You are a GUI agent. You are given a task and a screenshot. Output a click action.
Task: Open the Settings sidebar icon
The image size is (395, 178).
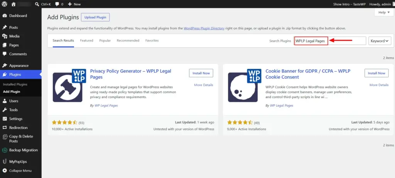5,119
